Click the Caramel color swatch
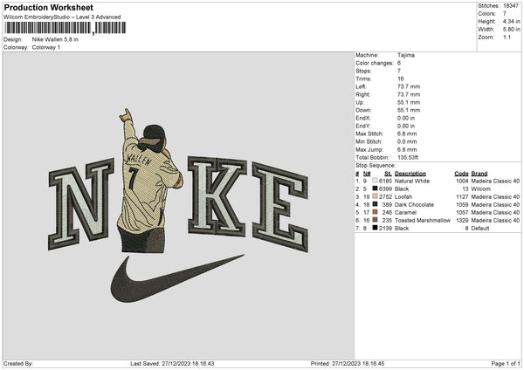Viewport: 524px width, 370px height. [x=375, y=212]
